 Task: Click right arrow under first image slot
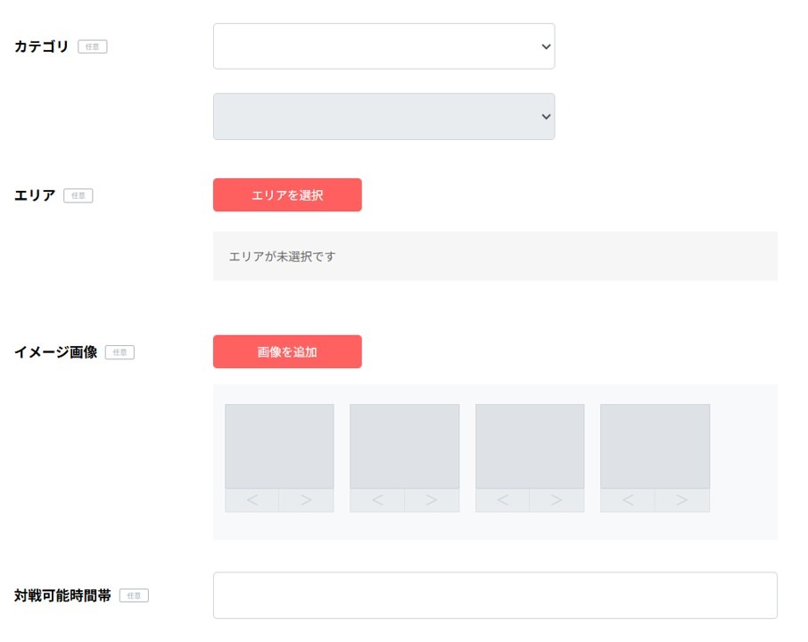click(x=306, y=500)
